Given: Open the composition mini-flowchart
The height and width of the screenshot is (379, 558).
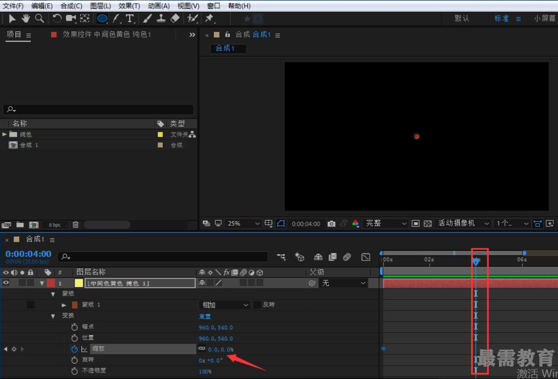Looking at the screenshot, I should [x=281, y=257].
